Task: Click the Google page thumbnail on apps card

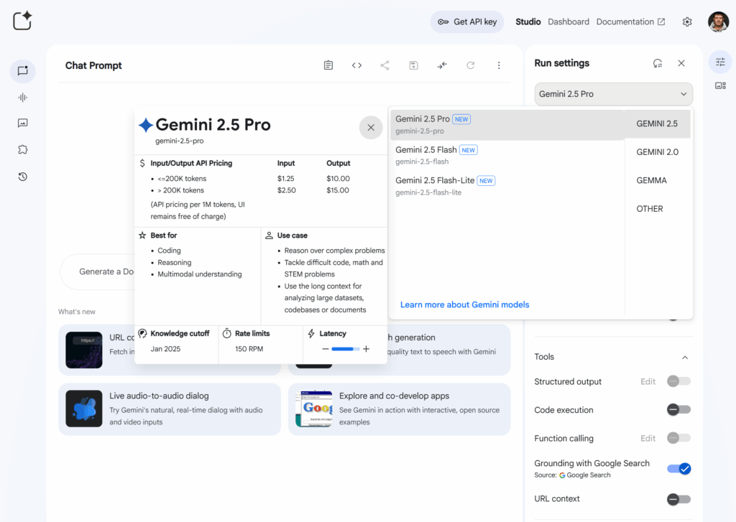Action: (x=314, y=409)
